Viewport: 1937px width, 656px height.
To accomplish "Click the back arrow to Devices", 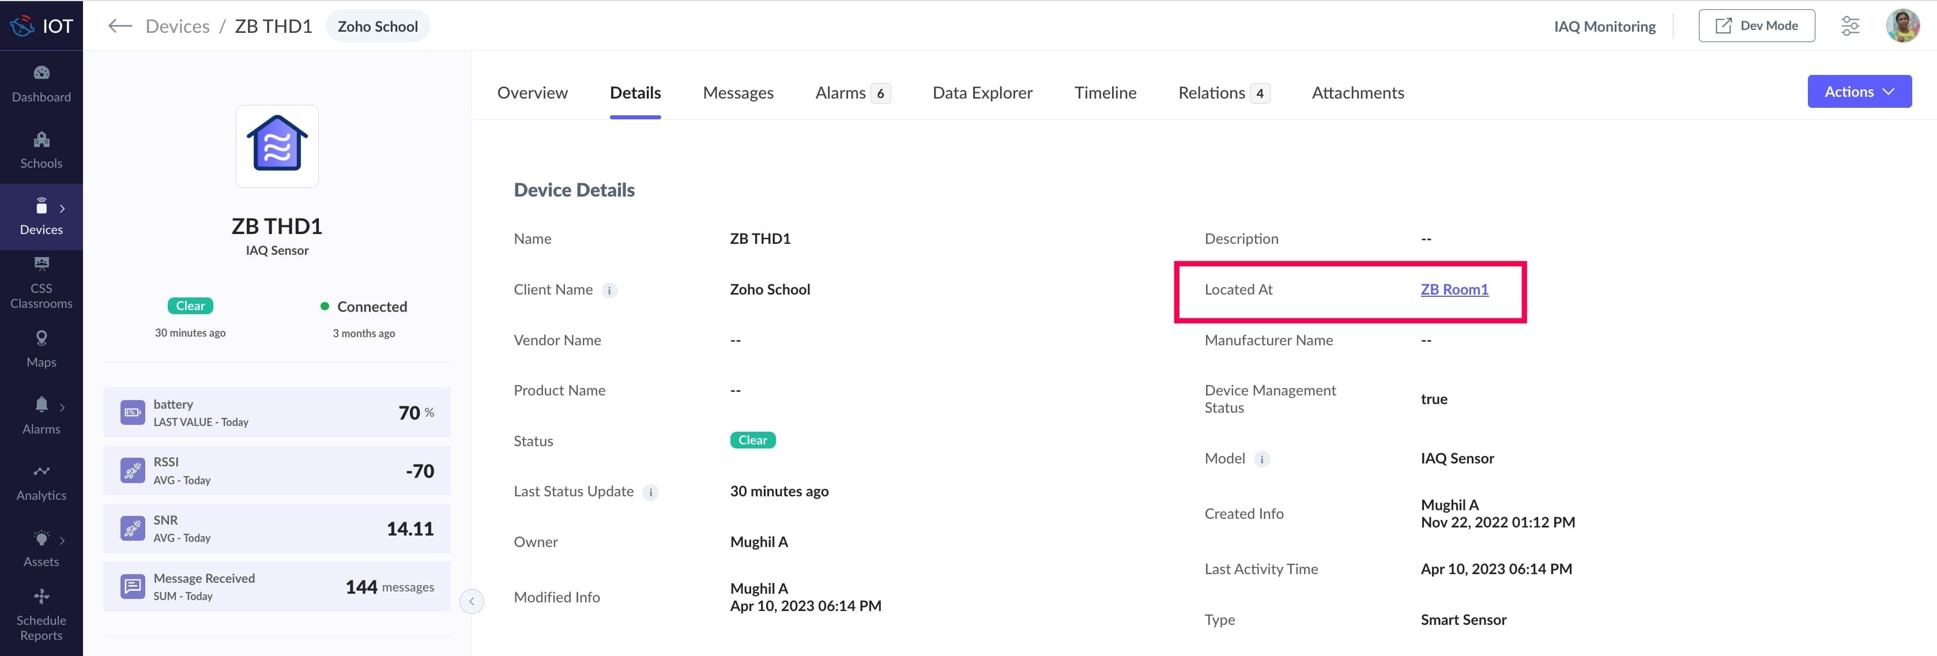I will pos(119,27).
